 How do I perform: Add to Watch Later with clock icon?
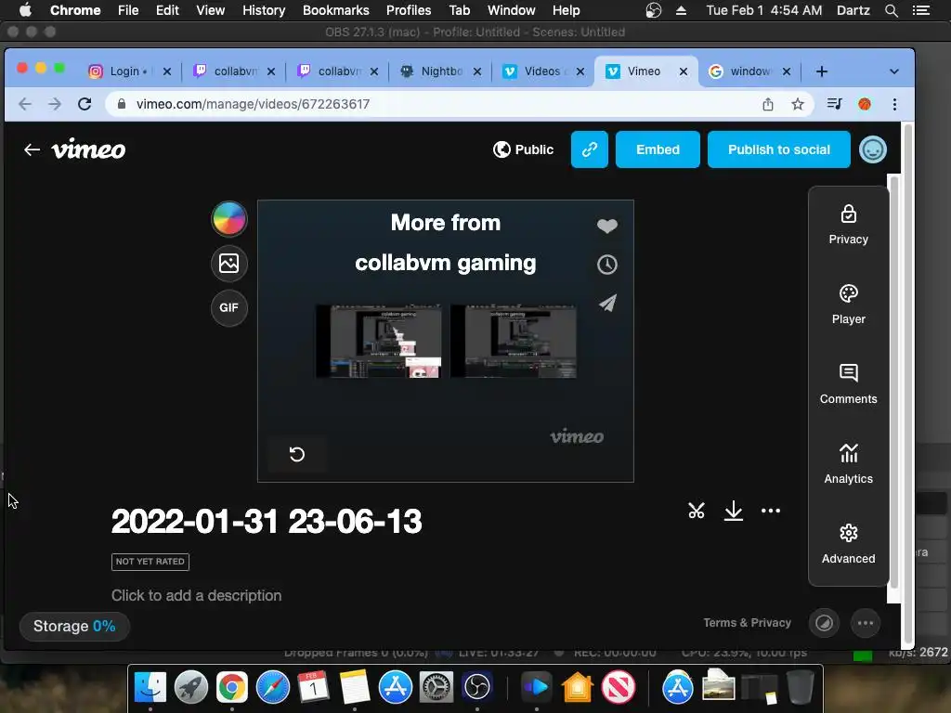[x=606, y=265]
